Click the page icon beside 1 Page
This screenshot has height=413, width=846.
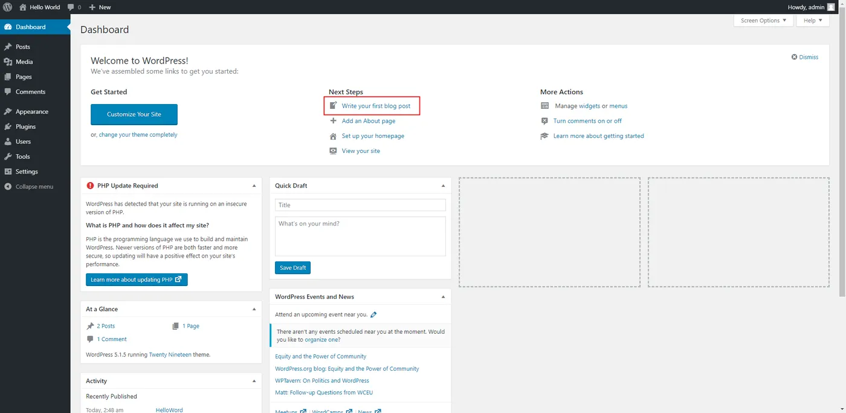coord(176,326)
